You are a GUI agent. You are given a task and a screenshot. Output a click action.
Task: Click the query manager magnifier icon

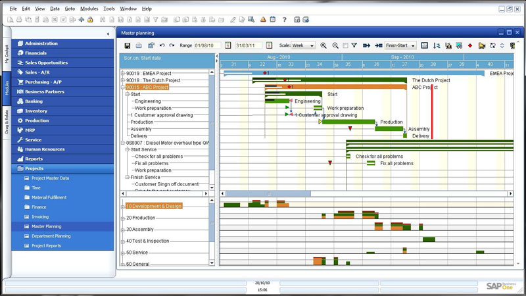251,20
